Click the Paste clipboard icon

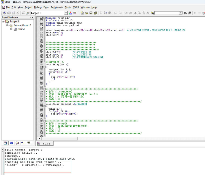pos(110,13)
